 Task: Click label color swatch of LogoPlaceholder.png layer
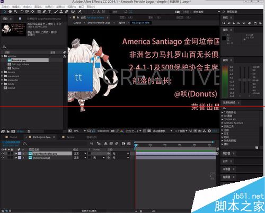click(20, 154)
